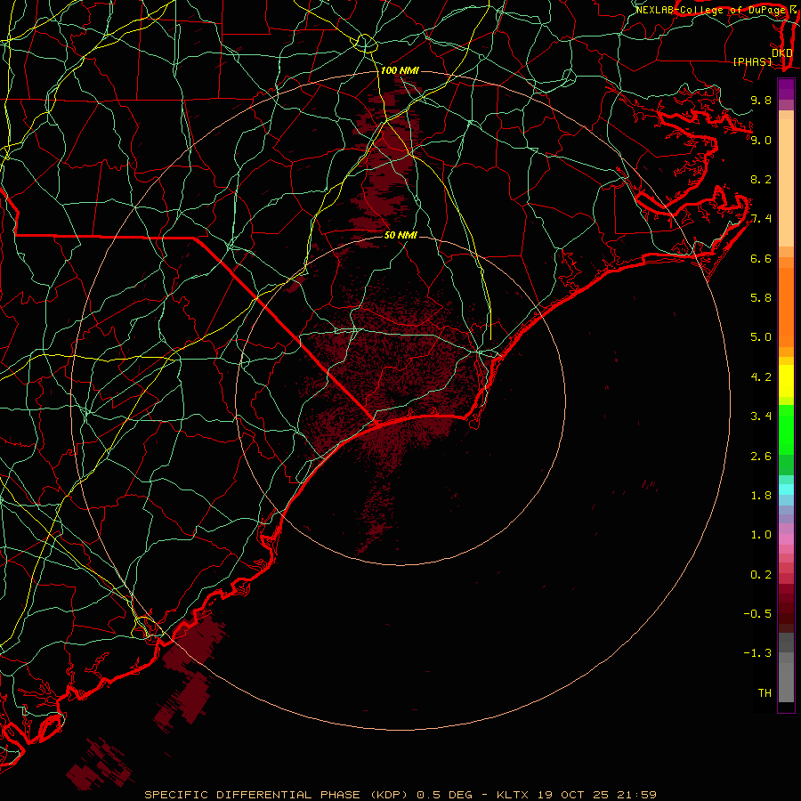
Task: Click the 1.8 value on the scale
Action: (x=761, y=496)
